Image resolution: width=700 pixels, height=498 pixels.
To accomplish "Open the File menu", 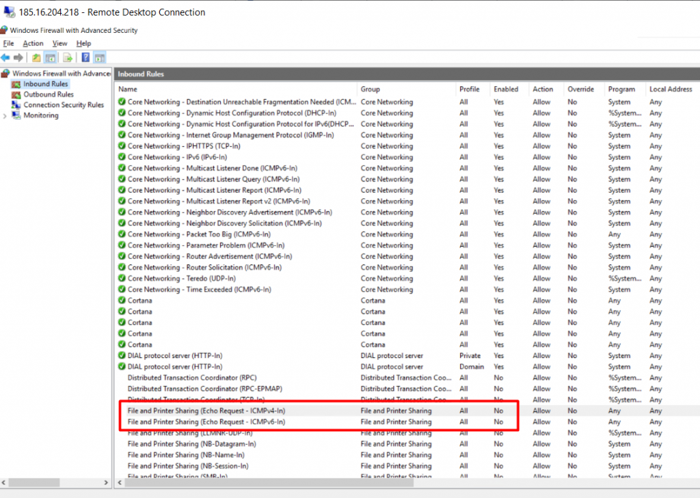I will pos(8,43).
